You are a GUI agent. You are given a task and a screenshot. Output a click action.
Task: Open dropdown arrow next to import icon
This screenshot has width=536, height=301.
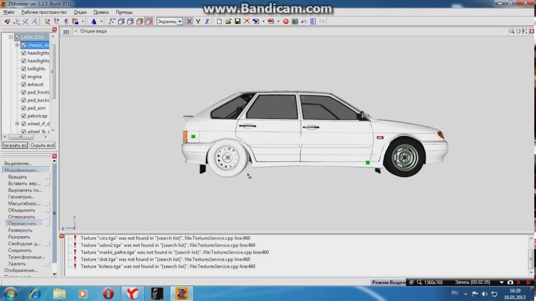(x=263, y=22)
